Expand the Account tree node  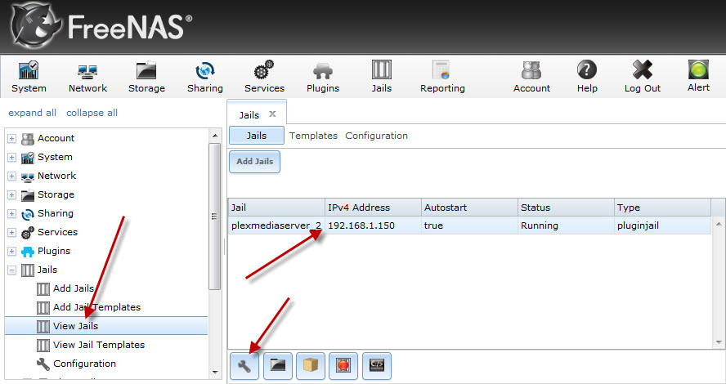(12, 138)
